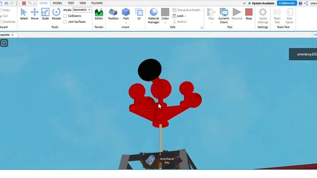Open the UI insert tool
Screen dimensions: 317x178
coord(139,14)
